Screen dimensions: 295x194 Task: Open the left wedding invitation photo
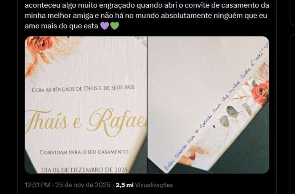[86, 105]
